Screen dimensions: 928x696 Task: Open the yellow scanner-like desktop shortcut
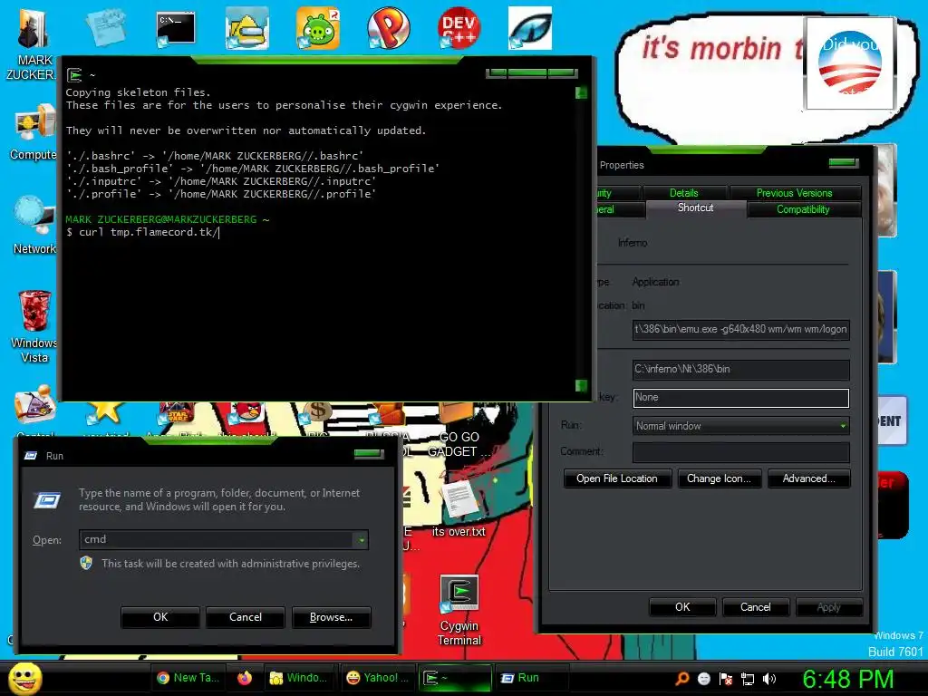tap(246, 28)
